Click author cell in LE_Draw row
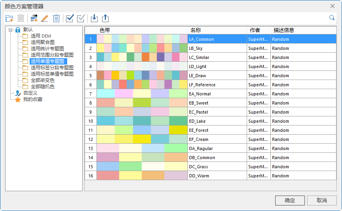 (x=258, y=76)
